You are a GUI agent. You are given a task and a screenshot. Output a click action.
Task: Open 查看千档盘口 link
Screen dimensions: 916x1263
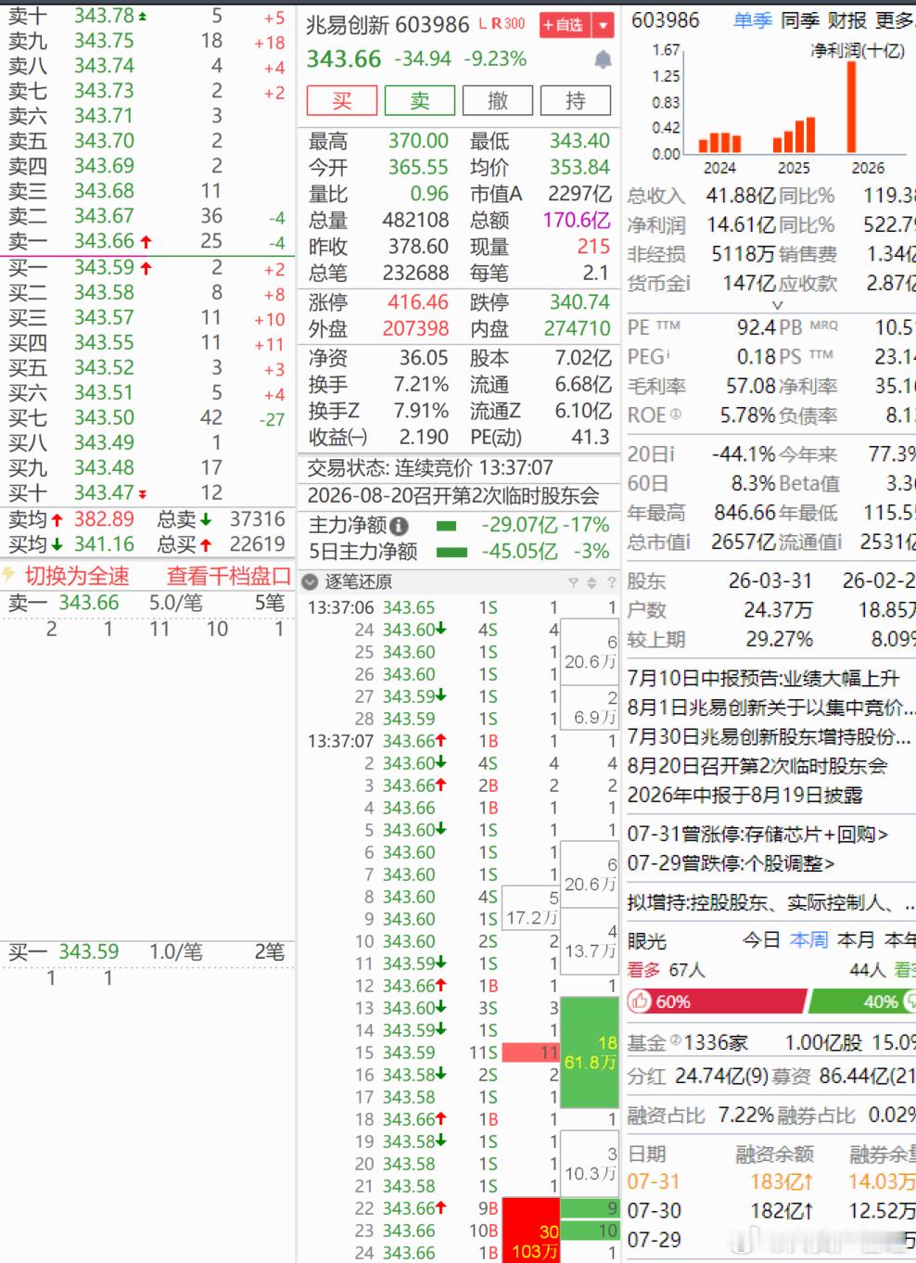pos(229,576)
